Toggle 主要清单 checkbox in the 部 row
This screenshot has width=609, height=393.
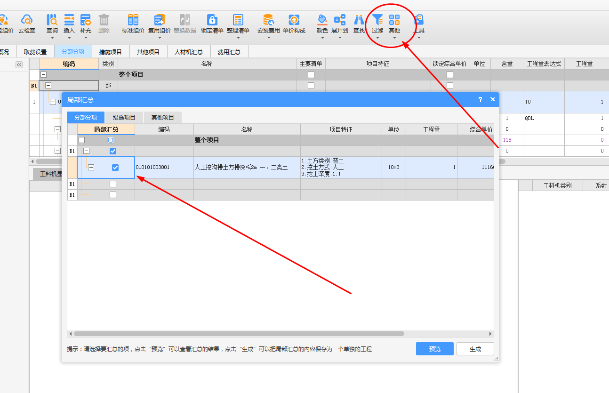coord(311,86)
